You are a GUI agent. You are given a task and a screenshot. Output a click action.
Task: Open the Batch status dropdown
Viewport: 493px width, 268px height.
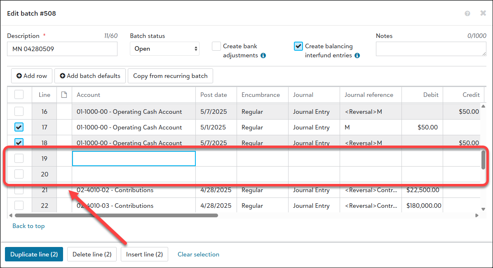pyautogui.click(x=165, y=49)
